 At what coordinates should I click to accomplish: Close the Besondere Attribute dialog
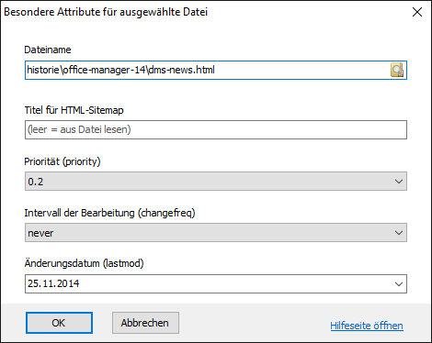tap(417, 12)
